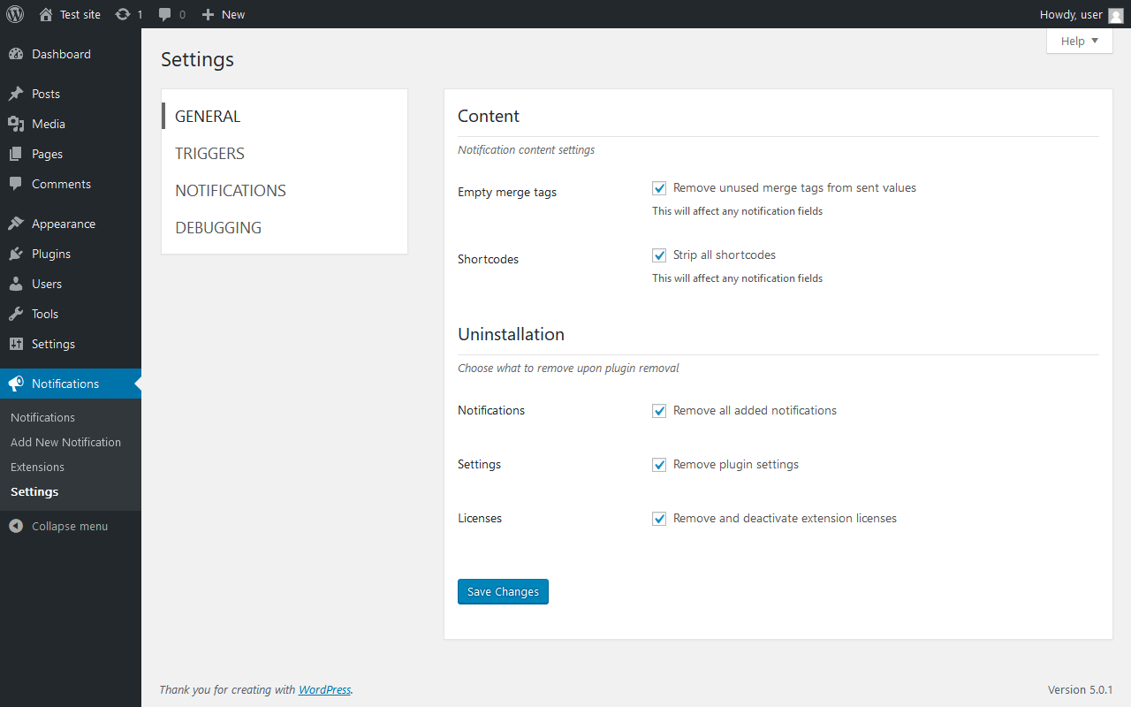The image size is (1131, 707).
Task: Expand the Help dropdown tab
Action: 1079,41
